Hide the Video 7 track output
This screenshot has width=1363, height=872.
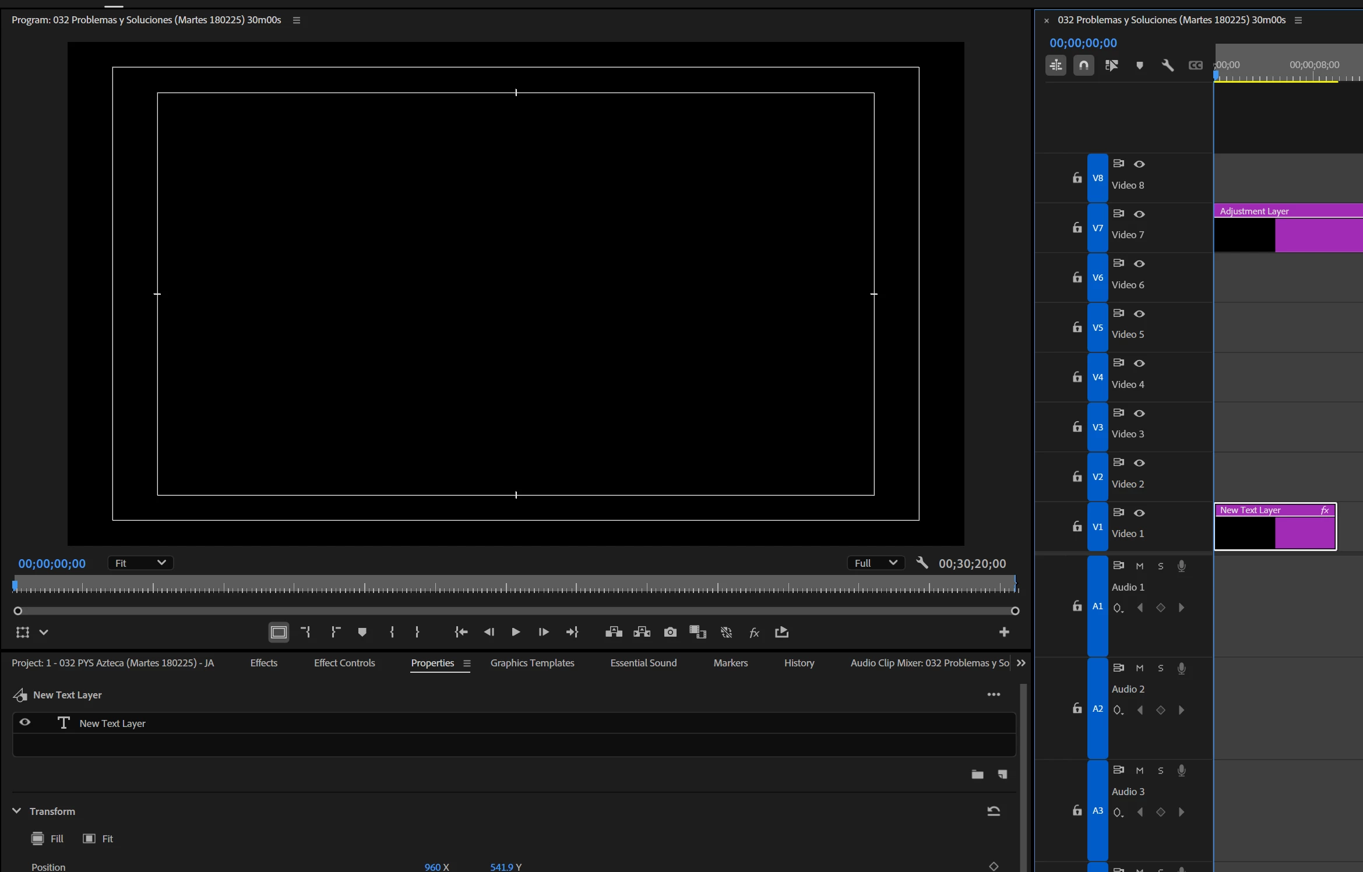coord(1139,214)
